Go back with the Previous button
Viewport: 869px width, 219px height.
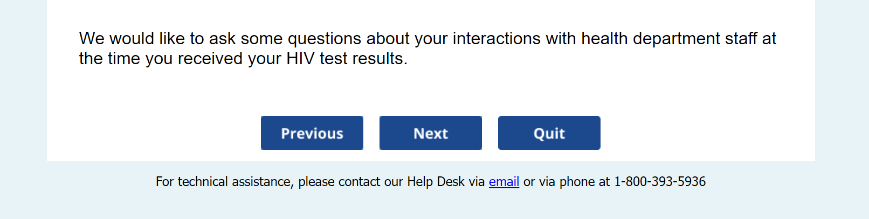(x=312, y=133)
